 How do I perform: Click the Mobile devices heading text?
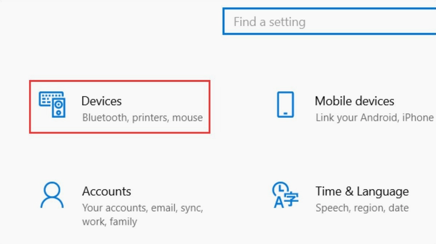[x=355, y=101]
